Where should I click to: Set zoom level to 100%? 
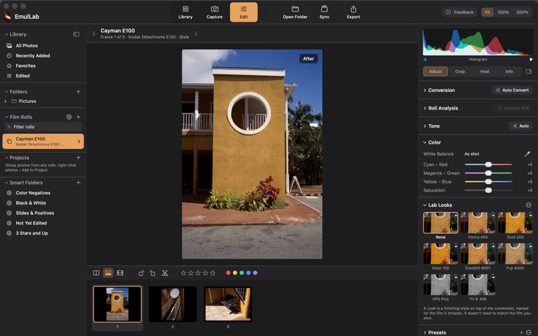point(503,12)
